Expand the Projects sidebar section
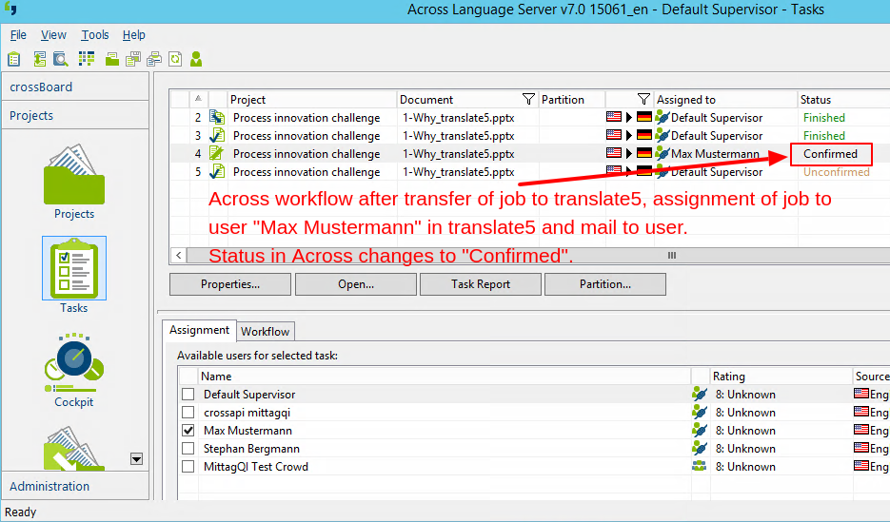 [75, 115]
